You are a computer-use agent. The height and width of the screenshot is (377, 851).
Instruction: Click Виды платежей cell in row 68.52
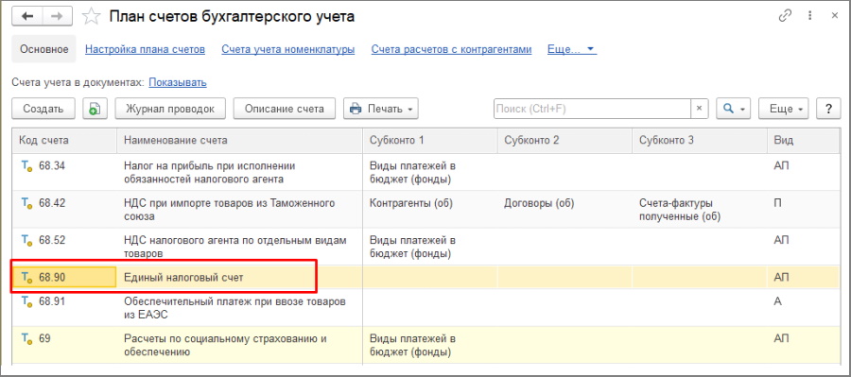430,247
